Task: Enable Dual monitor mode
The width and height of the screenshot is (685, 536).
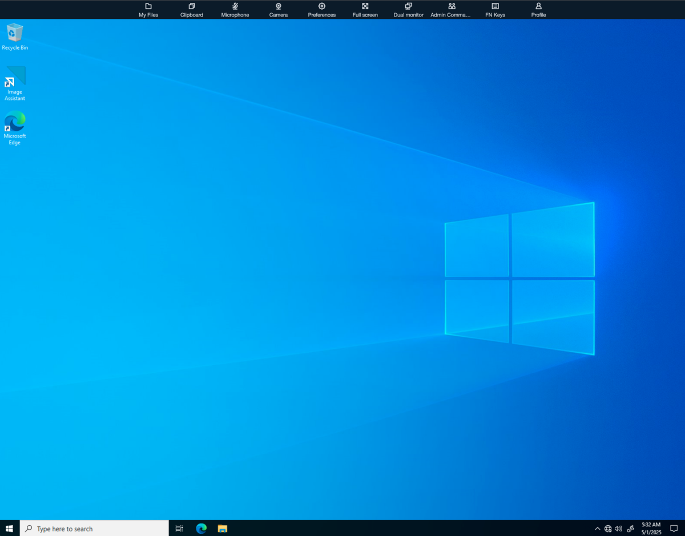Action: 409,10
